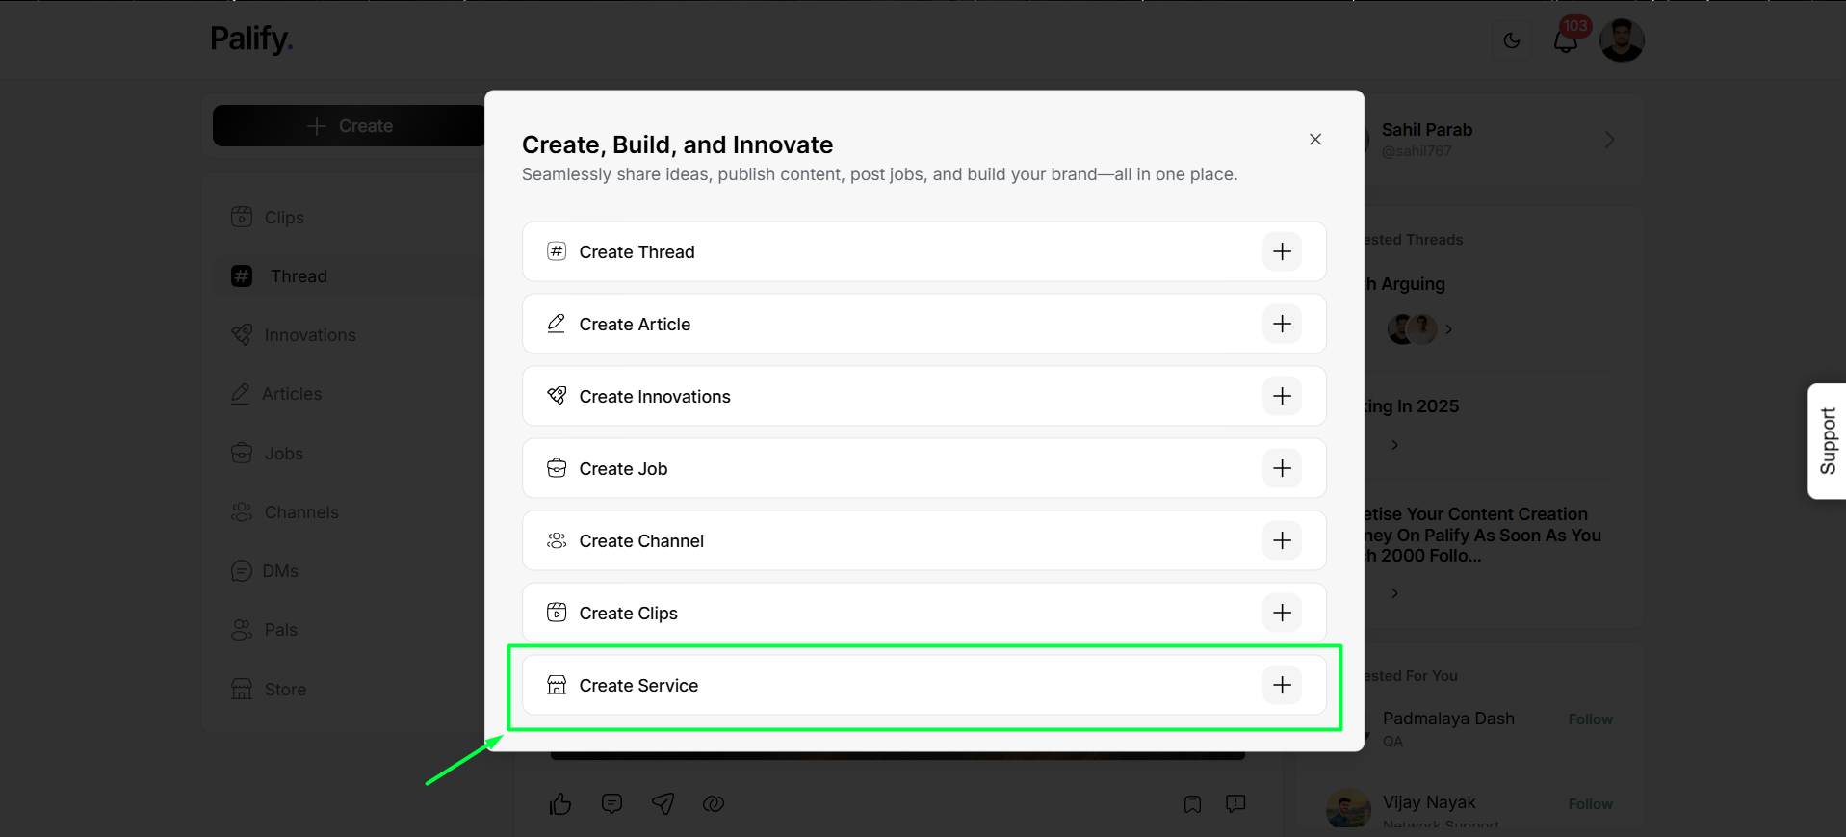Expand chevron under 'In 2025' thread
1846x837 pixels.
point(1394,445)
